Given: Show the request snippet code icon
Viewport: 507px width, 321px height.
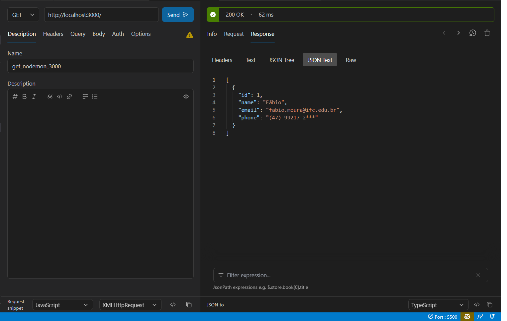Looking at the screenshot, I should tap(173, 304).
